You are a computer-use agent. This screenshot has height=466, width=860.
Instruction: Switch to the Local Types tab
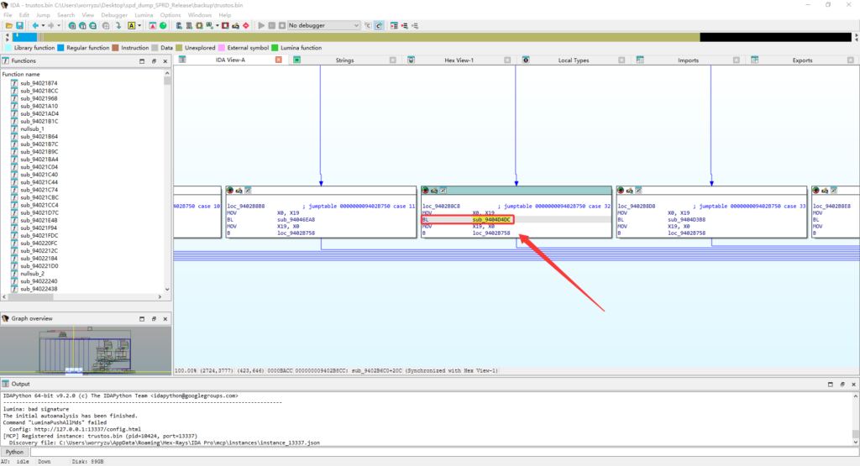click(573, 60)
